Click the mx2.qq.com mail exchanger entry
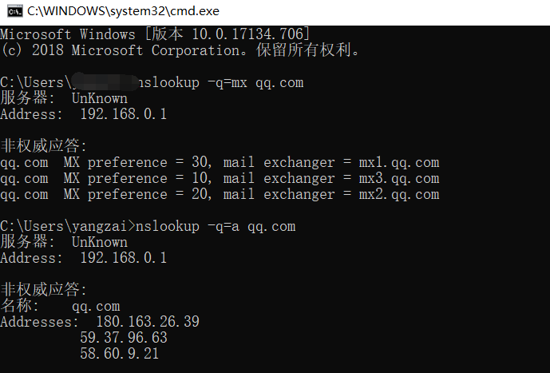Screen dimensions: 550x373 click(x=399, y=194)
